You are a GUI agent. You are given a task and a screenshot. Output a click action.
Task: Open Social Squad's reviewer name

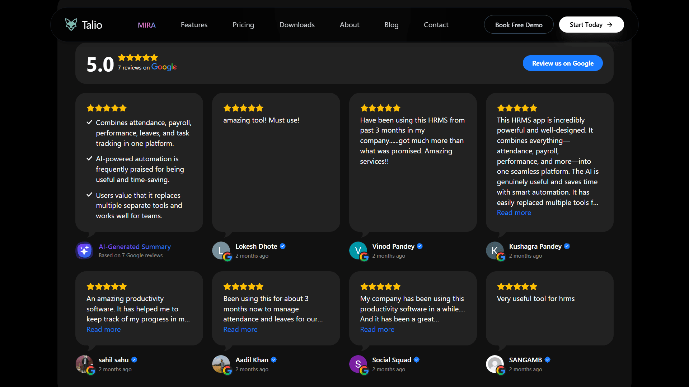(x=392, y=360)
